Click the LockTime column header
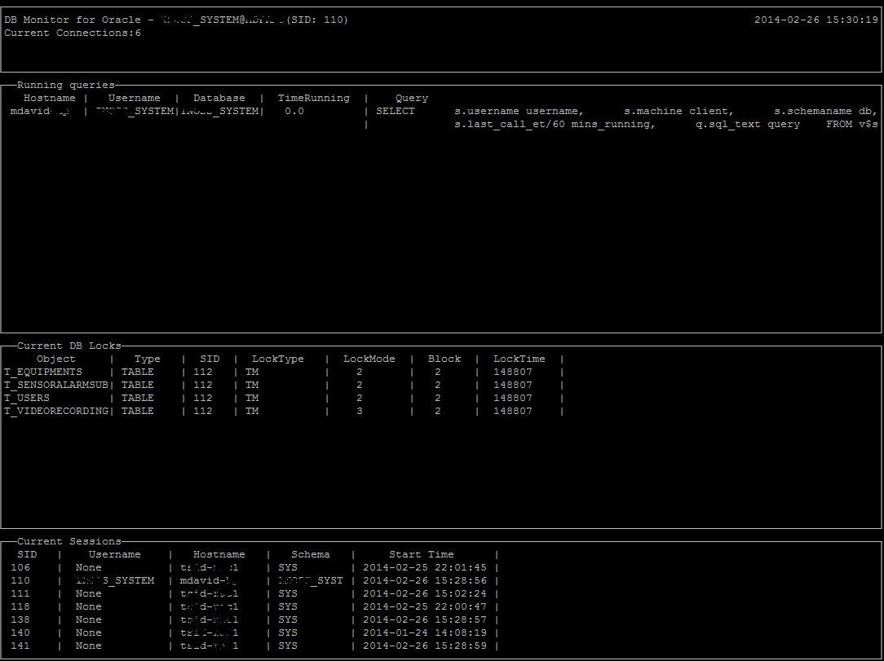This screenshot has height=661, width=884. 519,359
